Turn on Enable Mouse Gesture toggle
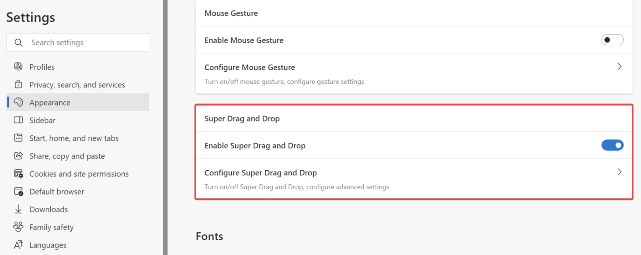The image size is (641, 255). (612, 40)
